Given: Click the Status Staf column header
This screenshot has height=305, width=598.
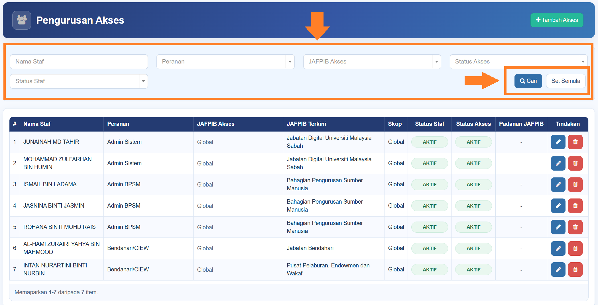Looking at the screenshot, I should pos(430,124).
